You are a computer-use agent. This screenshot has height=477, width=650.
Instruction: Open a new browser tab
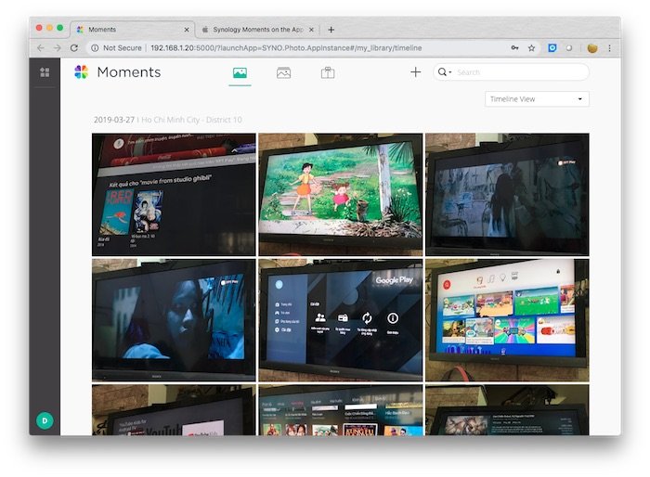point(331,30)
